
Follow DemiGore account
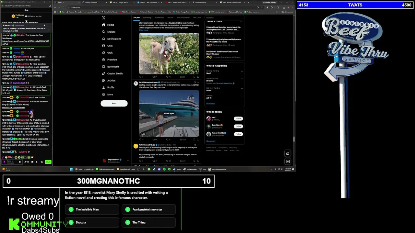pyautogui.click(x=238, y=126)
